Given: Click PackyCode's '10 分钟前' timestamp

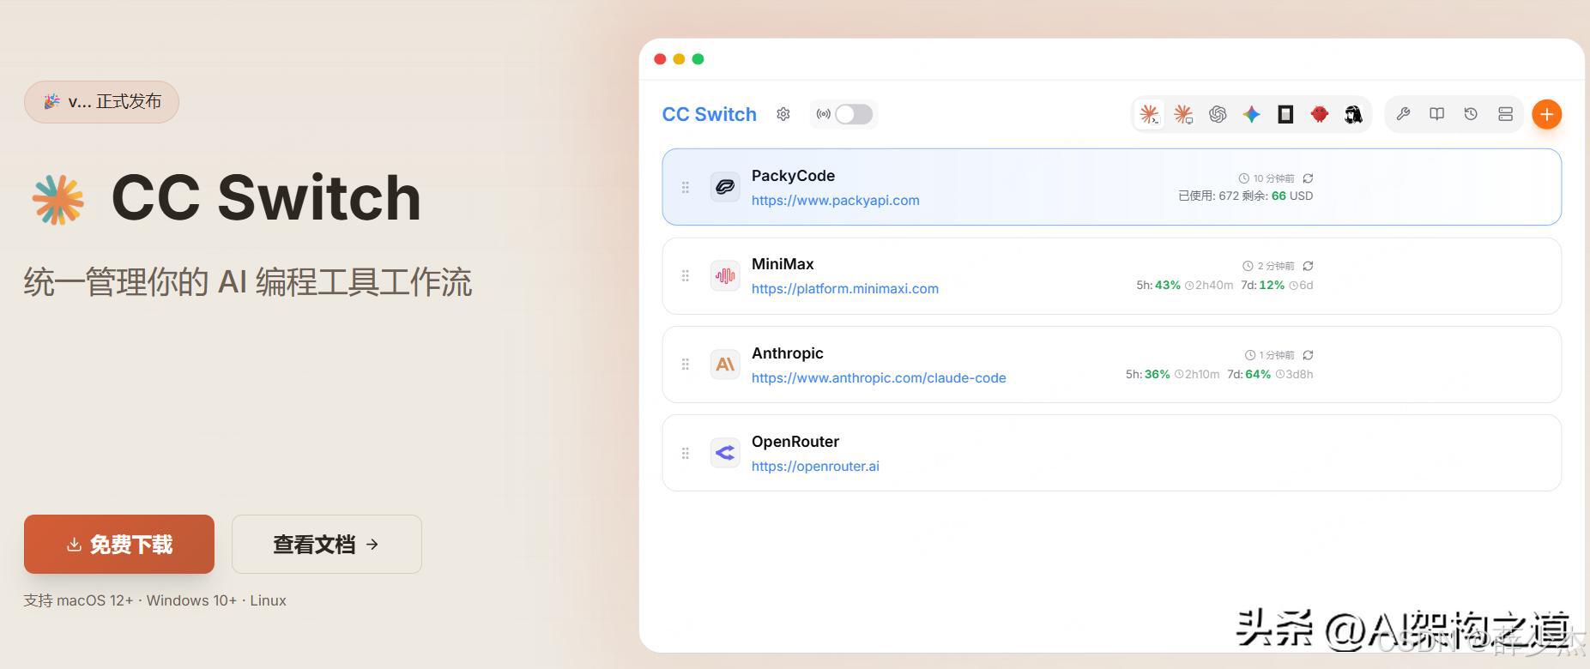Looking at the screenshot, I should tap(1267, 178).
